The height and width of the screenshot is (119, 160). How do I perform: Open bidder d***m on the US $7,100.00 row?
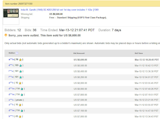(12, 110)
